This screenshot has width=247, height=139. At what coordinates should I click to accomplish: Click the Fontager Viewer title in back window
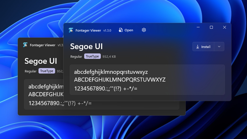tap(43, 45)
